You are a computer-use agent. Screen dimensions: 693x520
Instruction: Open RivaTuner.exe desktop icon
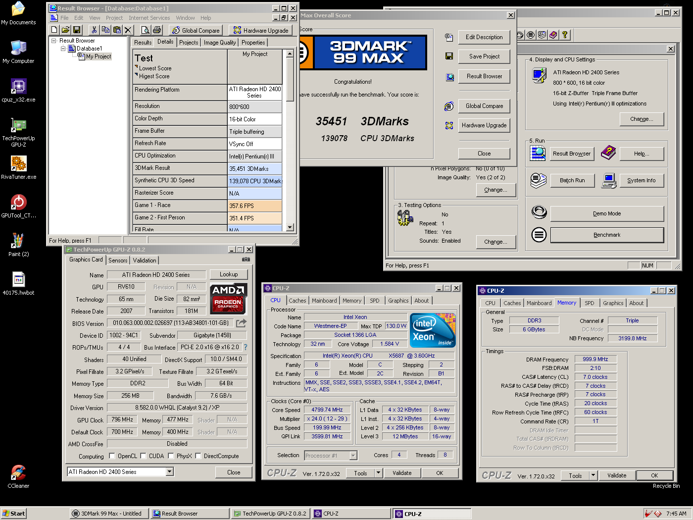[x=18, y=167]
